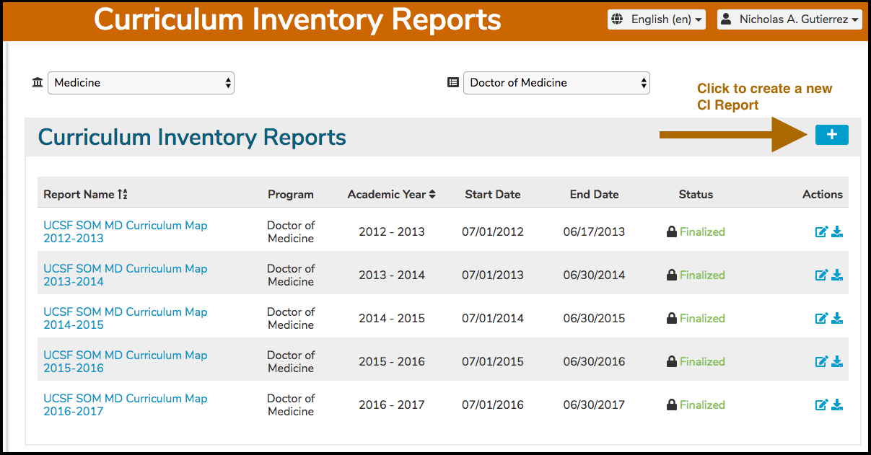Open the Medicine school dropdown

coord(141,83)
